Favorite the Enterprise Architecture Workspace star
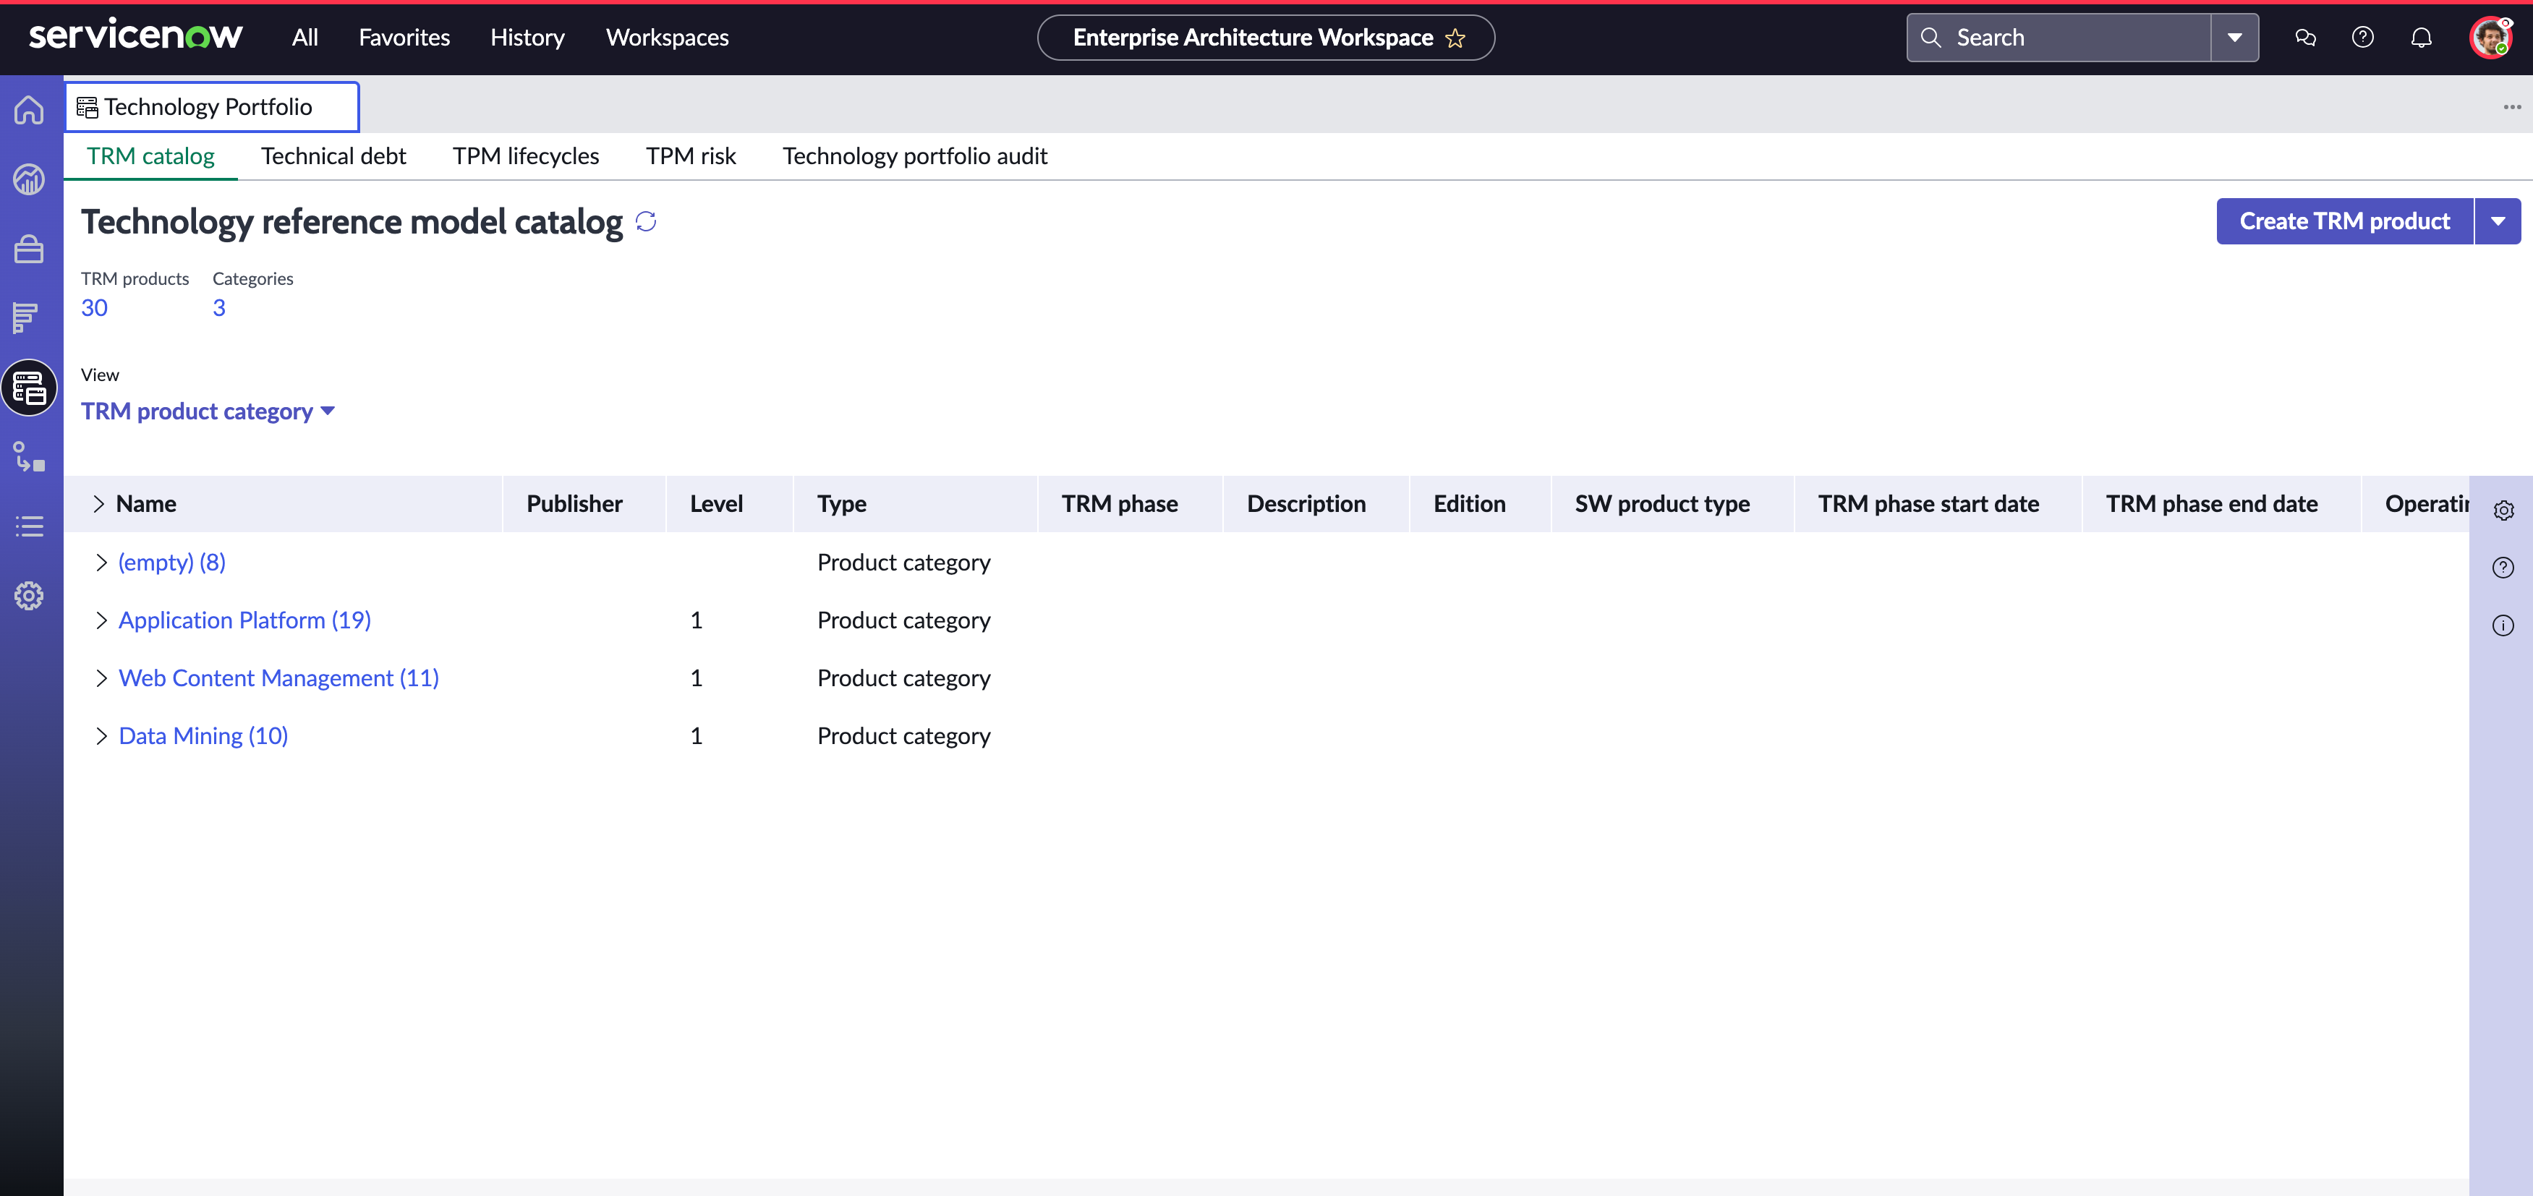The width and height of the screenshot is (2533, 1196). coord(1455,38)
